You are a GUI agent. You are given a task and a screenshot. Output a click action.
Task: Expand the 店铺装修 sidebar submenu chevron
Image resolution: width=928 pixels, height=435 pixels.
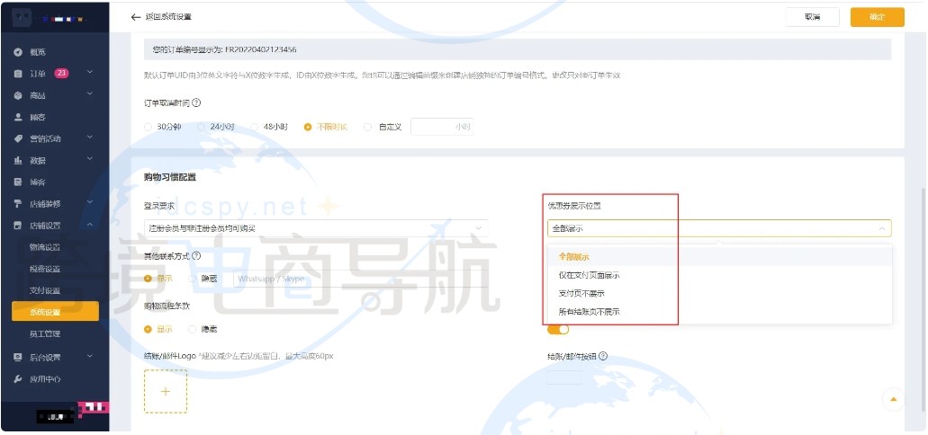click(90, 203)
